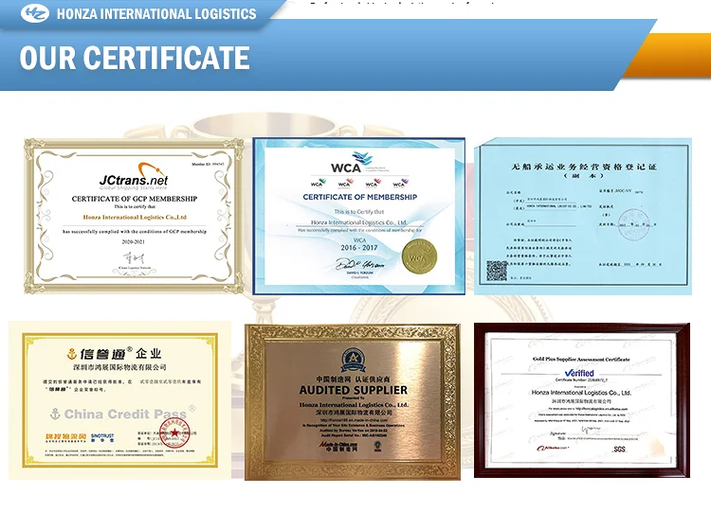711x512 pixels.
Task: Click the 'China Credit Pass' text
Action: [125, 414]
